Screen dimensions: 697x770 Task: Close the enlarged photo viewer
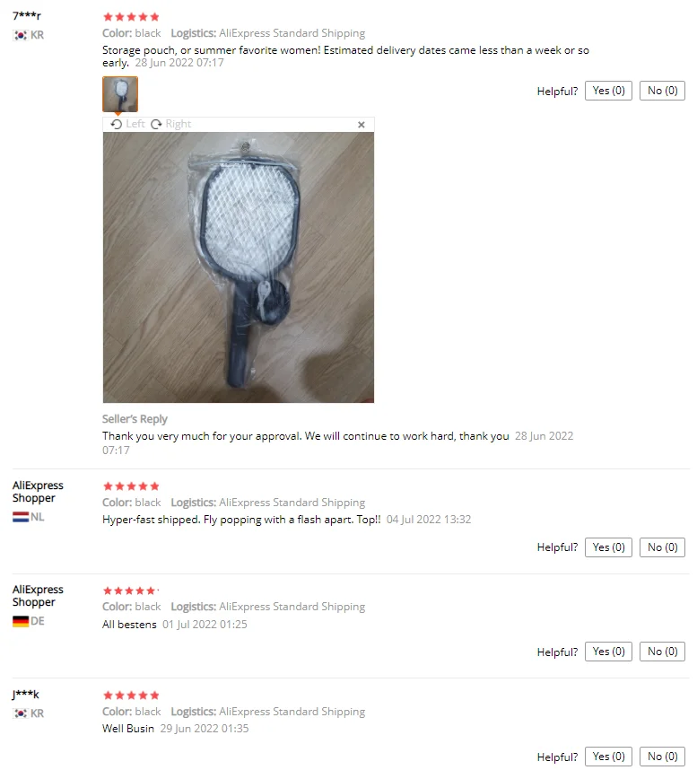pyautogui.click(x=362, y=125)
